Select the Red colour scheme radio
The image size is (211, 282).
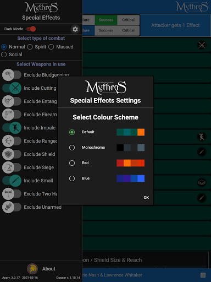[72, 163]
